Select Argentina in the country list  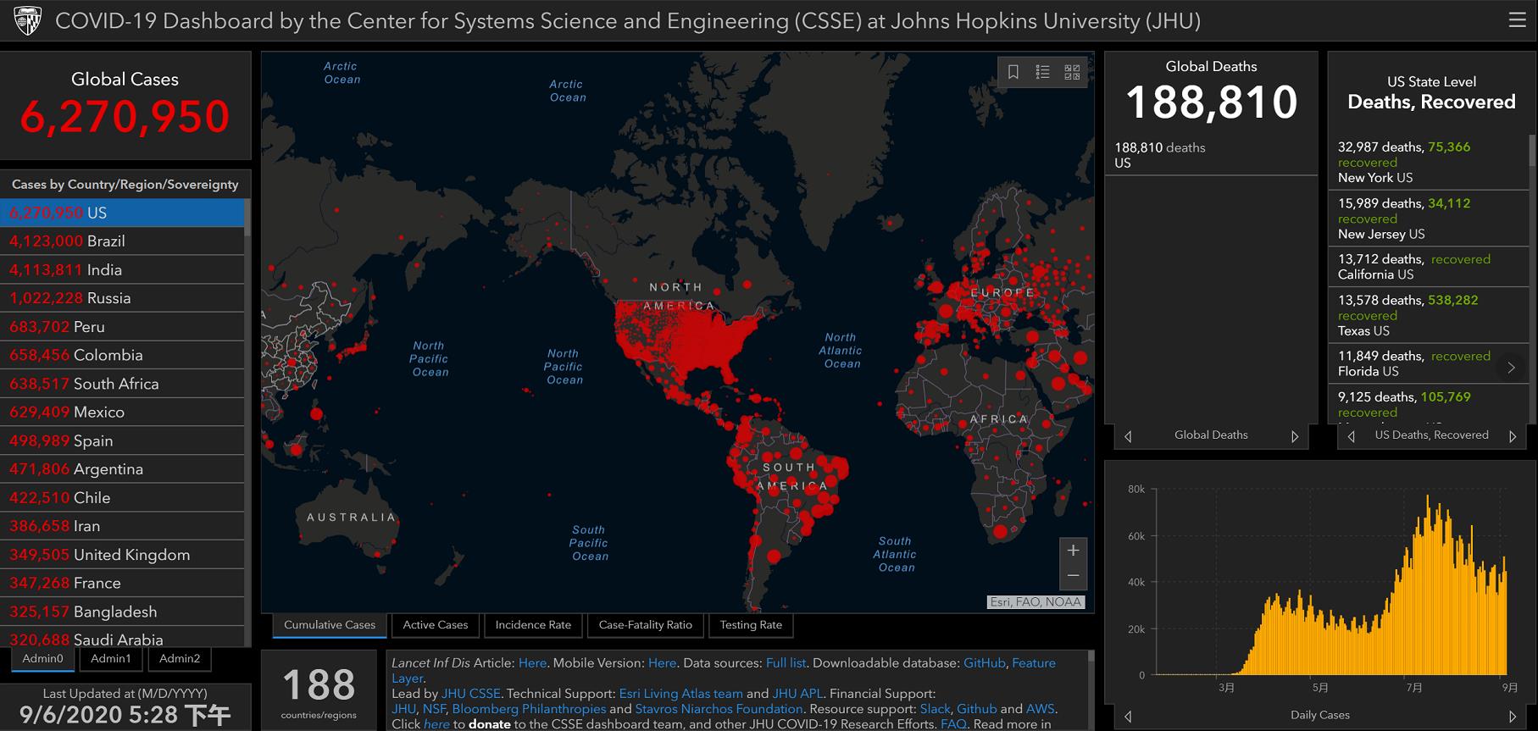[122, 469]
